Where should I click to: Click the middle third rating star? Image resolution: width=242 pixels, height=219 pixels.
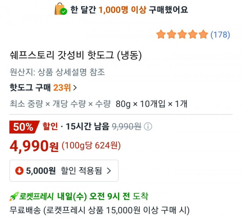point(182,35)
